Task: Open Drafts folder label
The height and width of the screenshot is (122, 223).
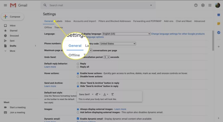Action: tap(13, 46)
